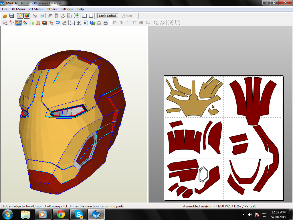
Task: Open the Settings menu
Action: click(x=66, y=9)
